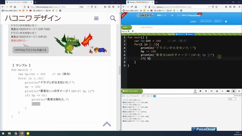Click the Facebook Share button
The width and height of the screenshot is (242, 136).
[x=190, y=34]
